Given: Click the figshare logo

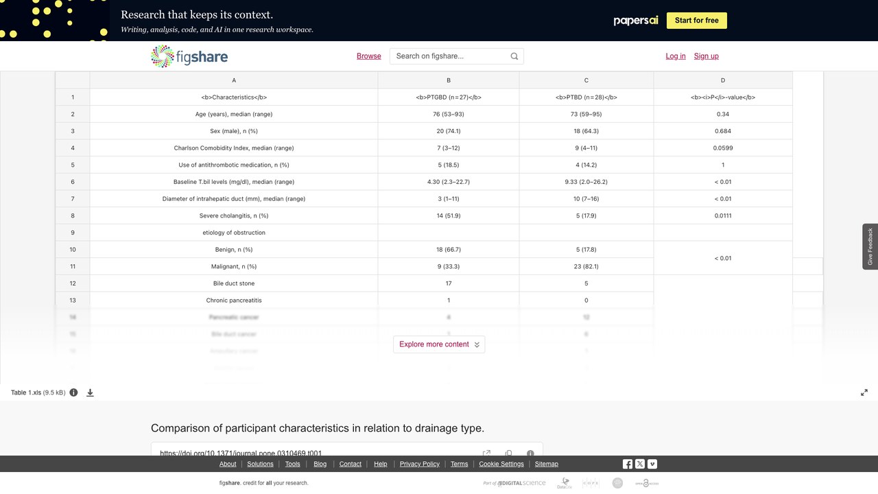Looking at the screenshot, I should pos(189,56).
